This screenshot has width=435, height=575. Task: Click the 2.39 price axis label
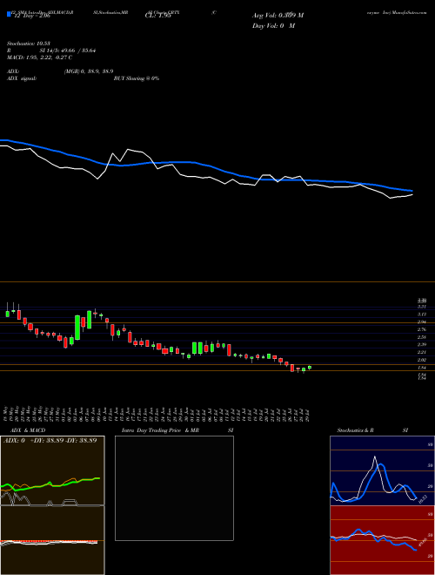pyautogui.click(x=422, y=344)
